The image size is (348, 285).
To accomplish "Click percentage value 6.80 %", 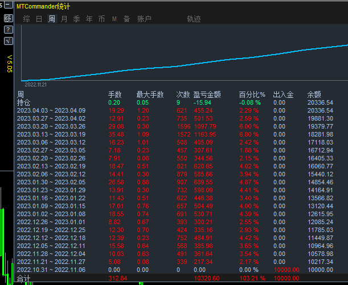I will (x=249, y=134).
